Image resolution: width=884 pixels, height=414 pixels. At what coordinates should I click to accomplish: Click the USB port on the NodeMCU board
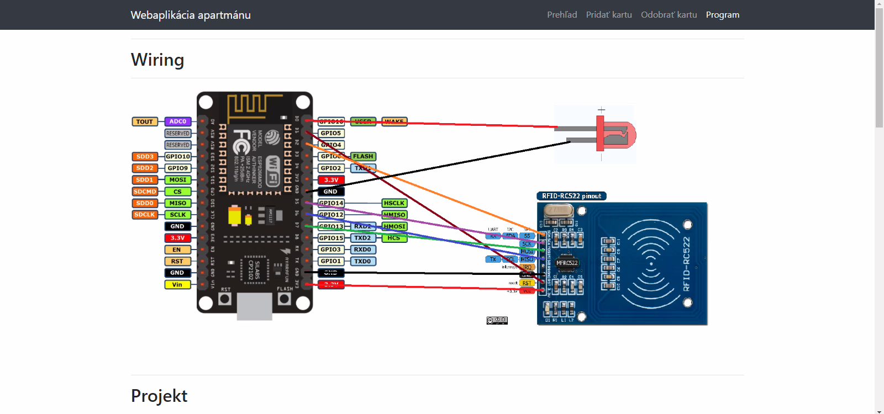click(x=254, y=306)
